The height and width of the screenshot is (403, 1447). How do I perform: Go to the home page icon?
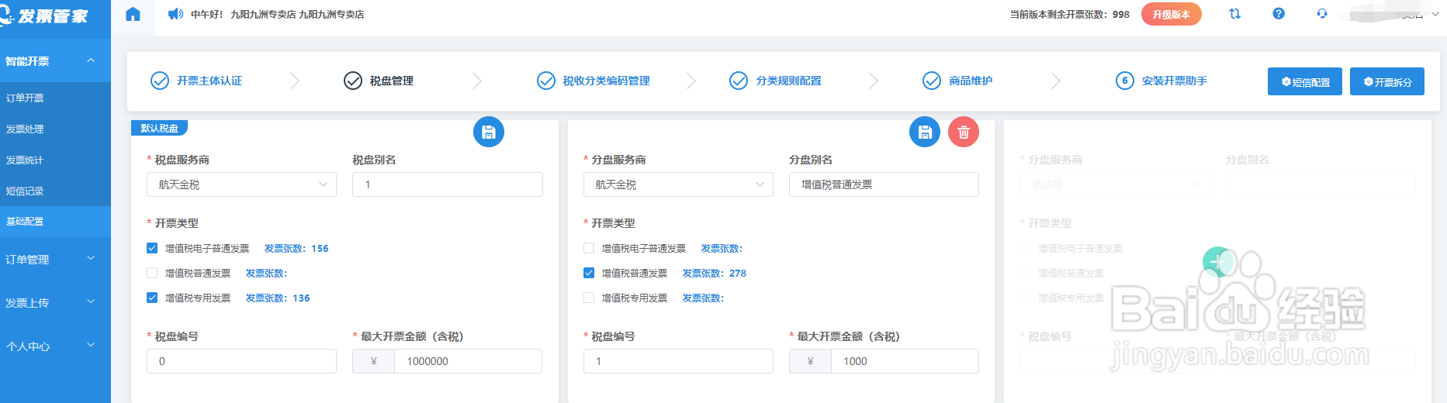tap(133, 14)
